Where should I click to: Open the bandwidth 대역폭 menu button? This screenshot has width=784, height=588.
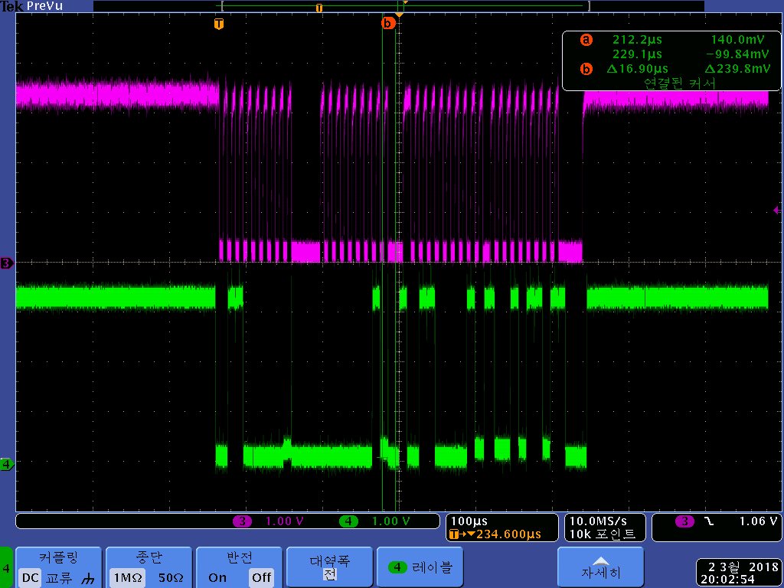(329, 567)
